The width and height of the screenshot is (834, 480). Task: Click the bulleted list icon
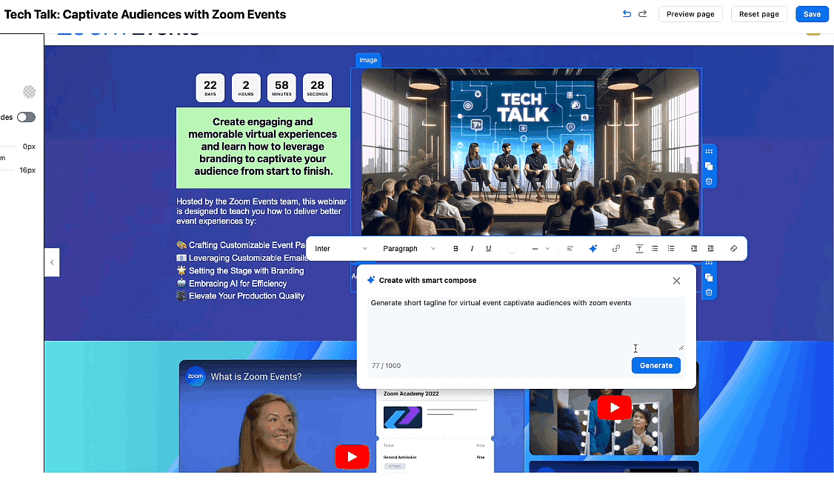655,249
